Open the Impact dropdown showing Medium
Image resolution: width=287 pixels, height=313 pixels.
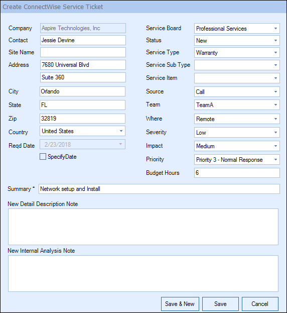(x=237, y=146)
